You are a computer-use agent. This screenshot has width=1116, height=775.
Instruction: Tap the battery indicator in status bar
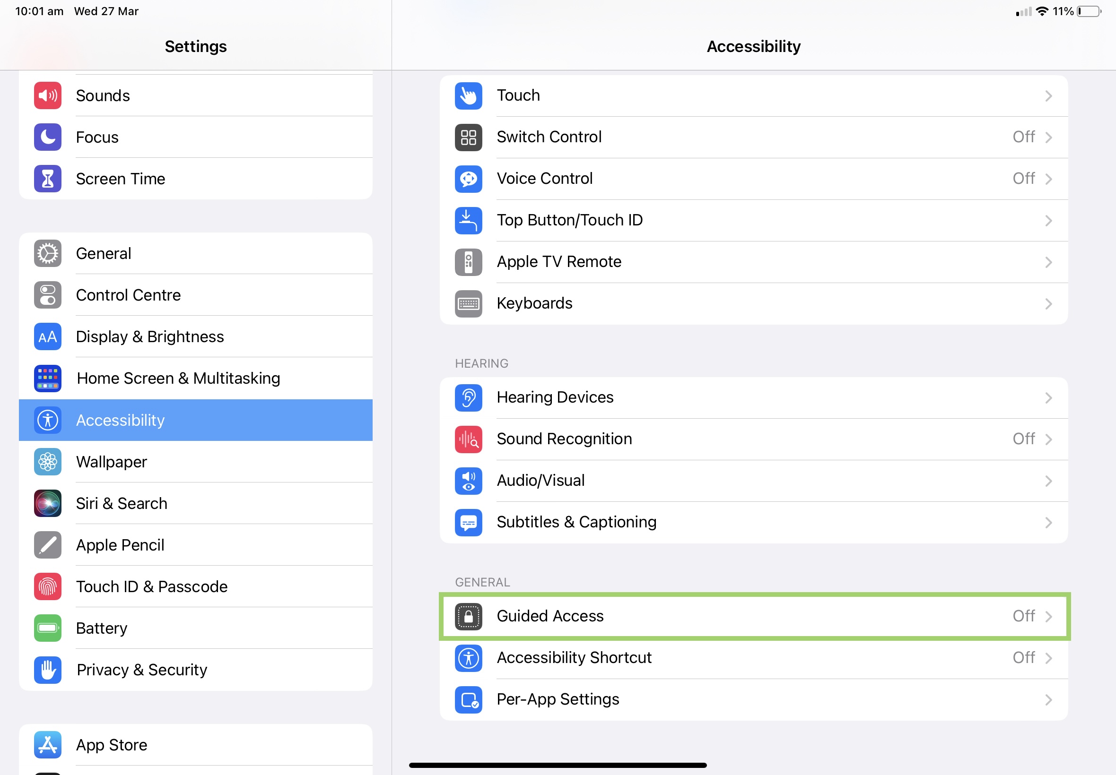[x=1089, y=11]
